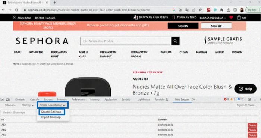This screenshot has width=261, height=138.
Task: Open the Create new sitemap dropdown
Action: pos(52,105)
